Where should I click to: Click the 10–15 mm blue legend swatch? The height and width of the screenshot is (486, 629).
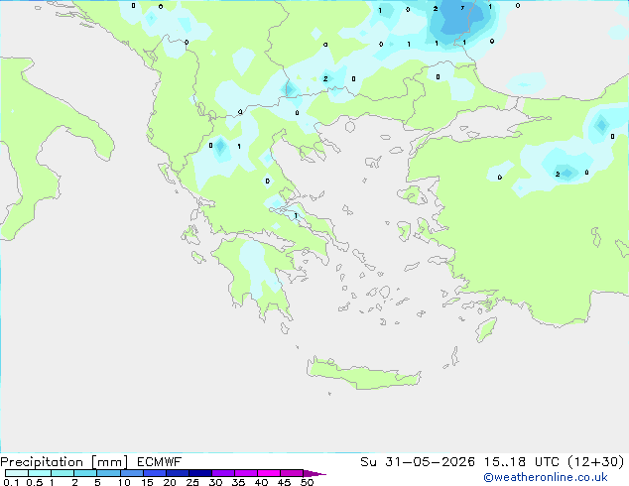[132, 473]
